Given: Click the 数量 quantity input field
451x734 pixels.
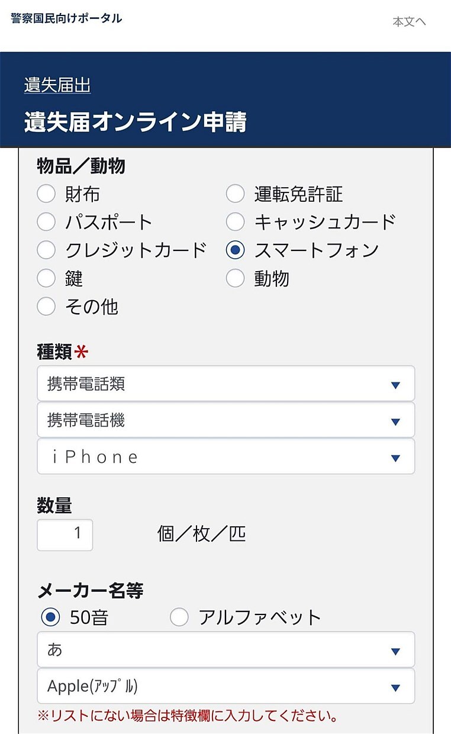Looking at the screenshot, I should (65, 535).
